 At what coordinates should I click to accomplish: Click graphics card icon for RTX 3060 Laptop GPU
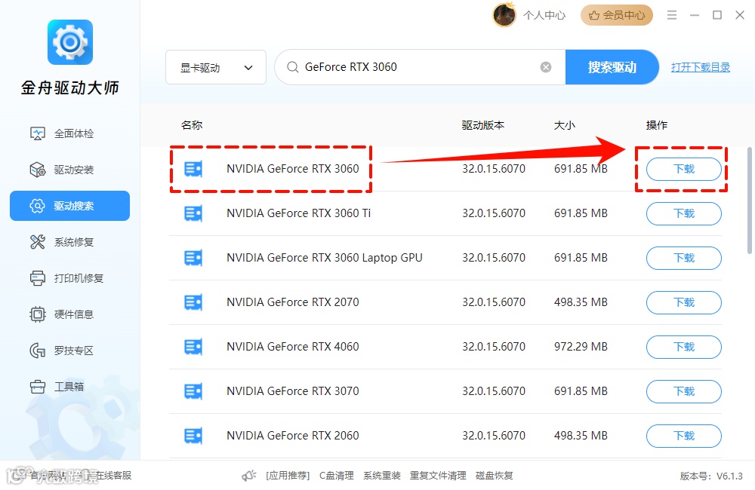pyautogui.click(x=193, y=258)
